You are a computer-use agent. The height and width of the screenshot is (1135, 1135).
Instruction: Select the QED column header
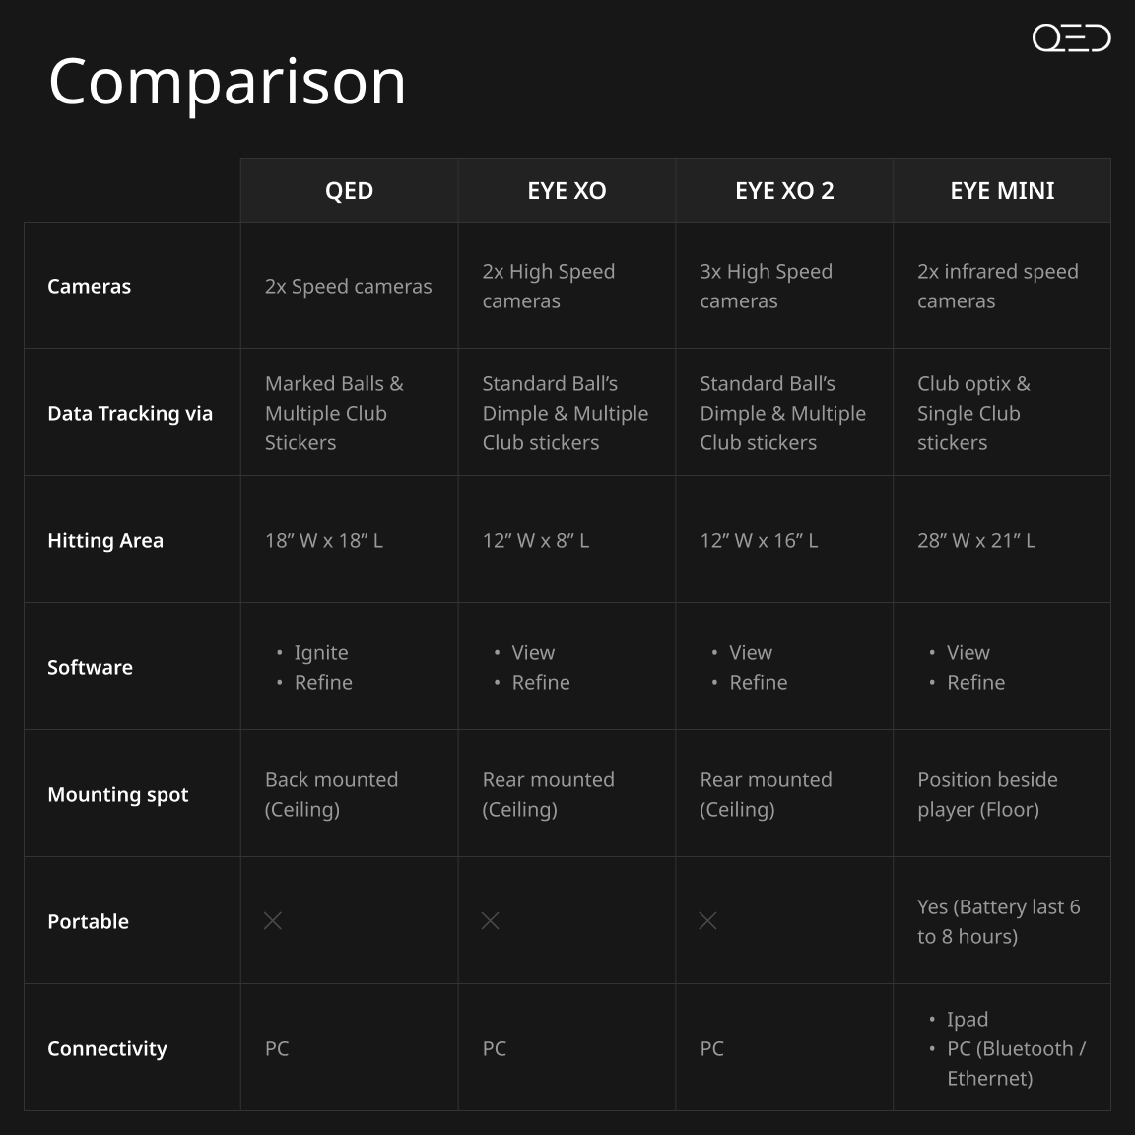(349, 190)
